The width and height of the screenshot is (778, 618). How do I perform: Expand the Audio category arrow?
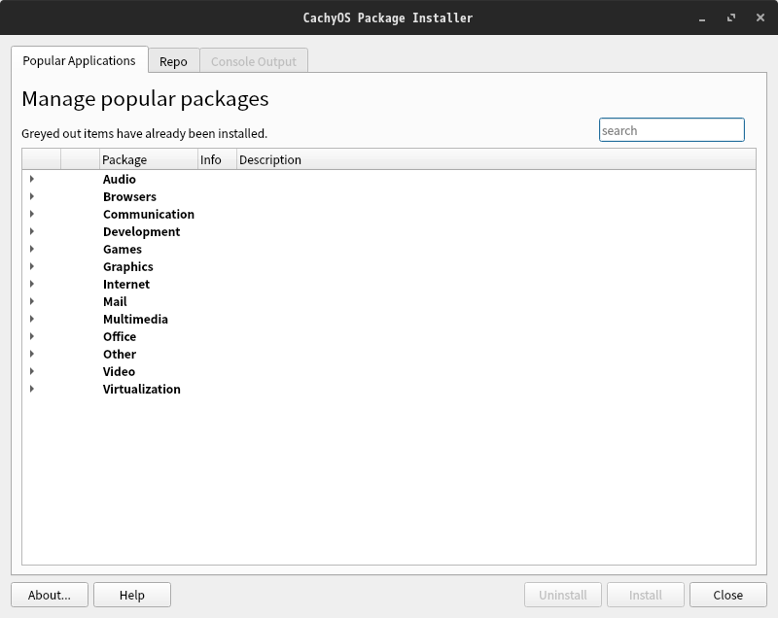[32, 179]
